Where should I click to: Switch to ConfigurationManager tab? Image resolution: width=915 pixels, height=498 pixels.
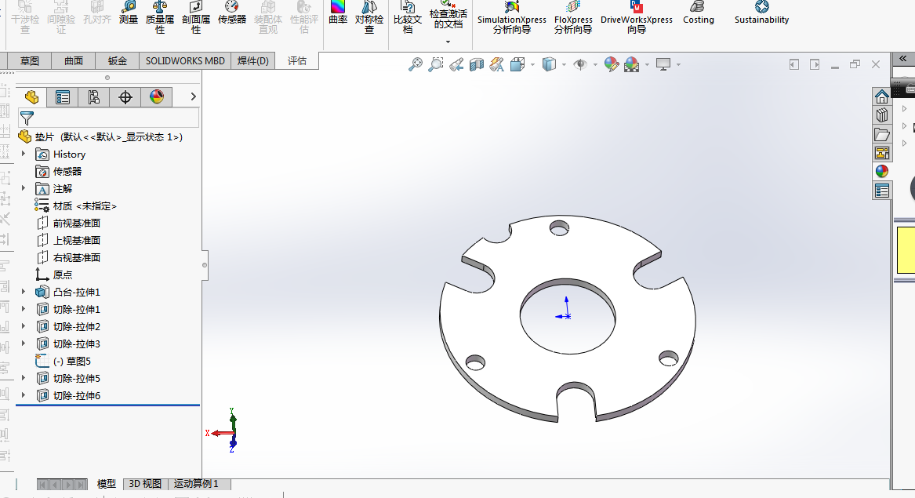[93, 97]
